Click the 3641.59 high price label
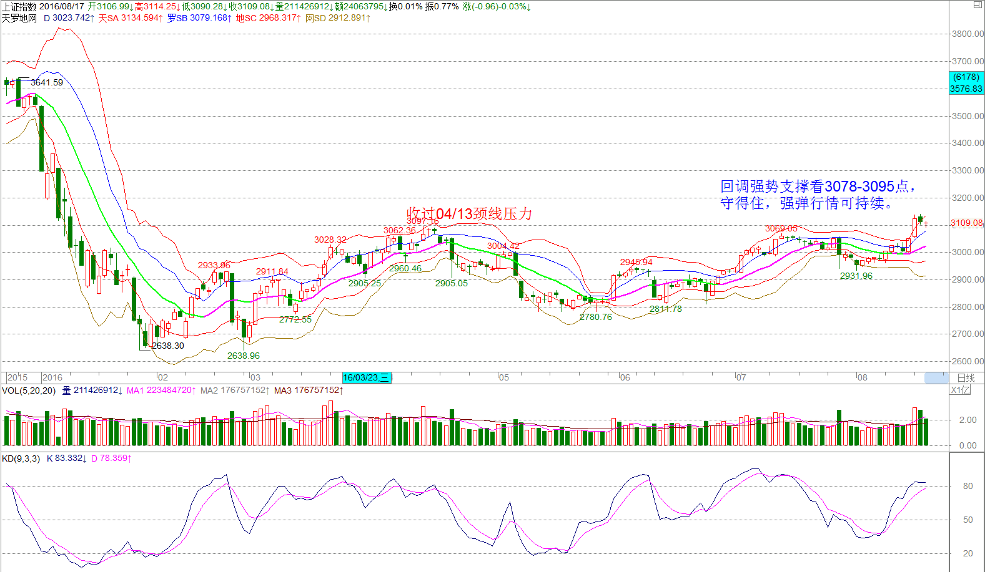 point(47,82)
